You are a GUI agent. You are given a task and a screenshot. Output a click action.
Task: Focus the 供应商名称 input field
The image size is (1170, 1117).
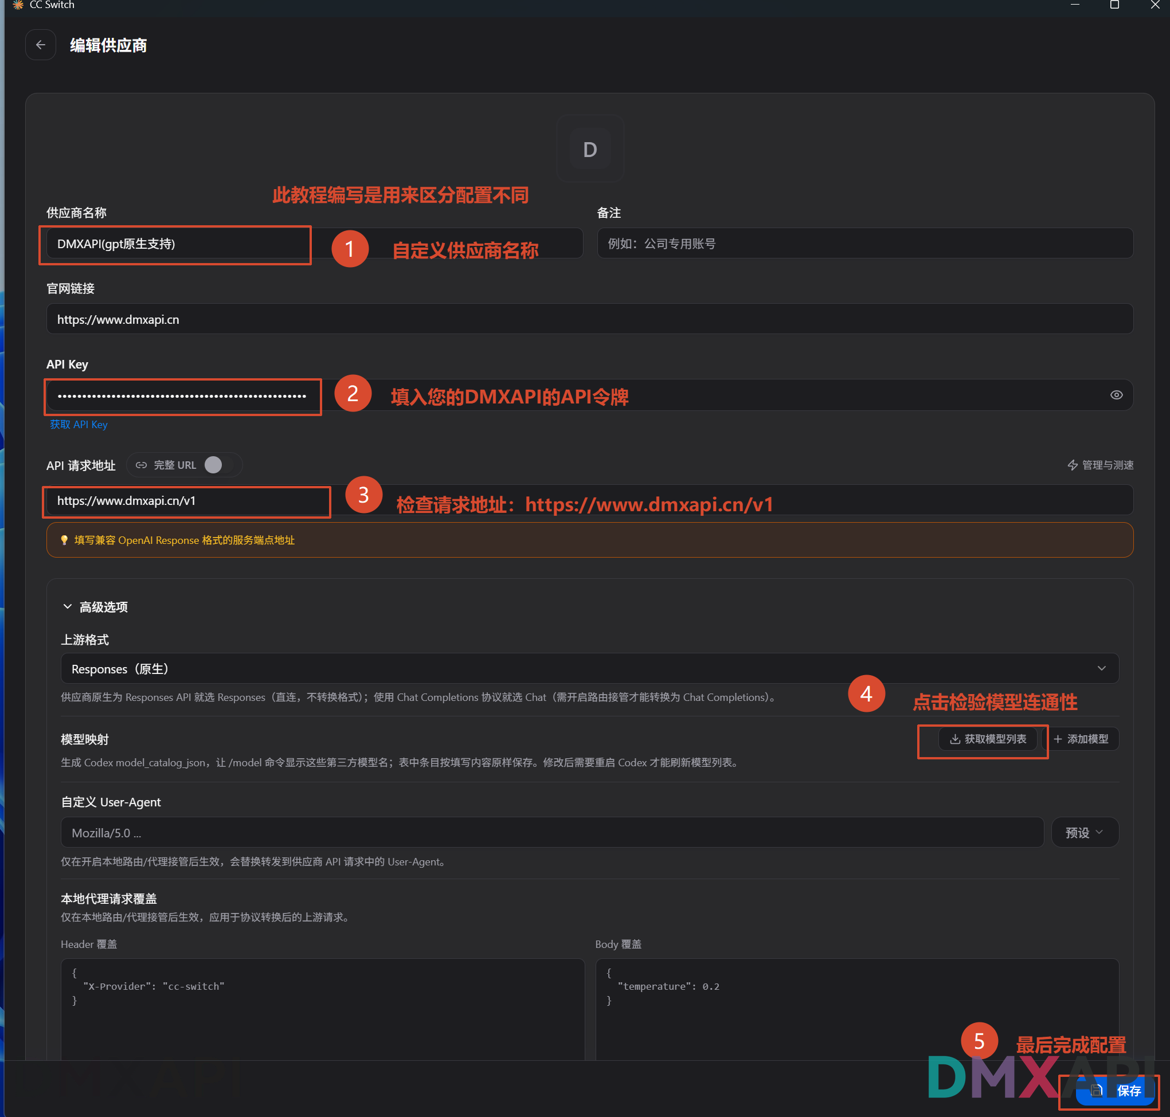point(314,243)
